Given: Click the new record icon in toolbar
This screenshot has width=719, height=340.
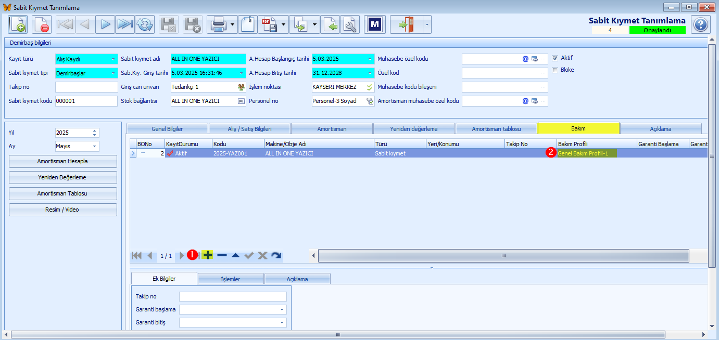Looking at the screenshot, I should tap(17, 24).
